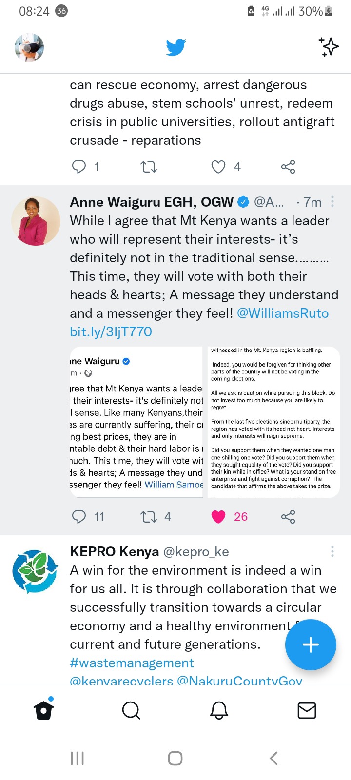
Task: Compose new tweet with plus button
Action: (x=311, y=644)
